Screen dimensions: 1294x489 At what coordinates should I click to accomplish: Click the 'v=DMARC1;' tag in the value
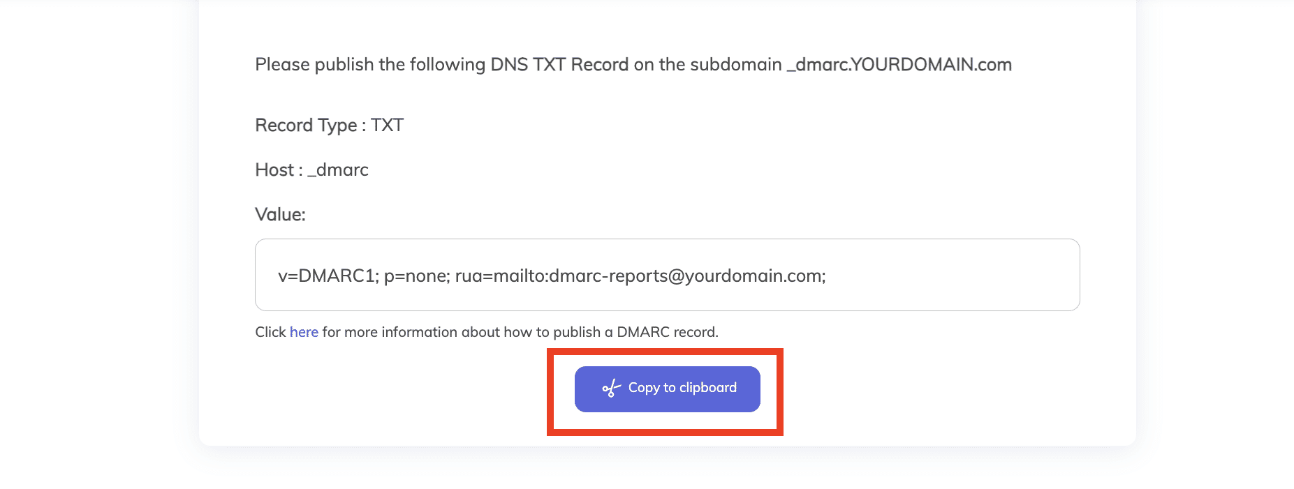click(x=328, y=276)
